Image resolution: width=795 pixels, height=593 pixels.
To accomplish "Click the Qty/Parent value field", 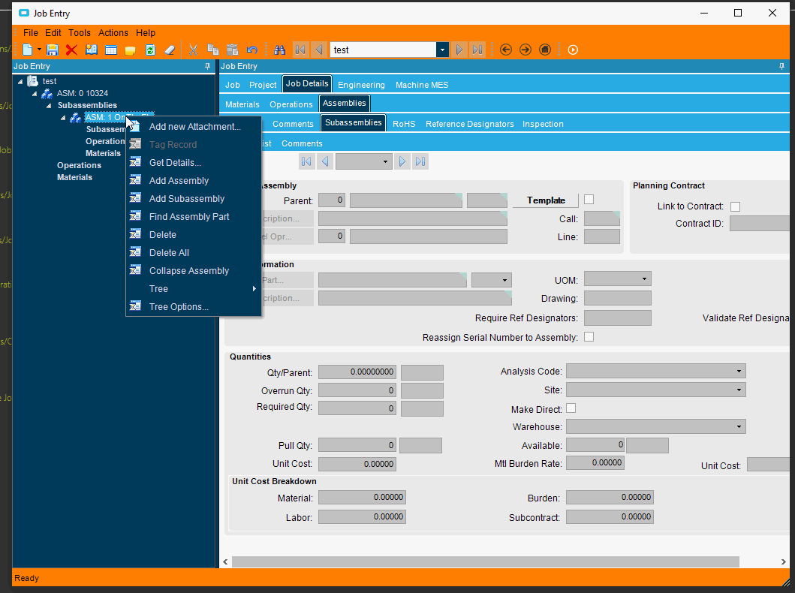I will tap(357, 372).
